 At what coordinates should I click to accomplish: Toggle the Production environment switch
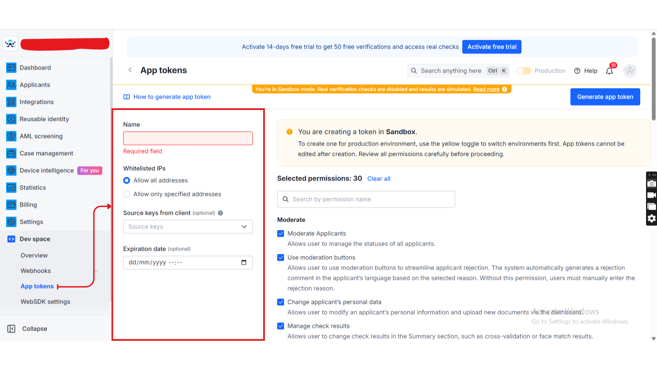pos(524,71)
